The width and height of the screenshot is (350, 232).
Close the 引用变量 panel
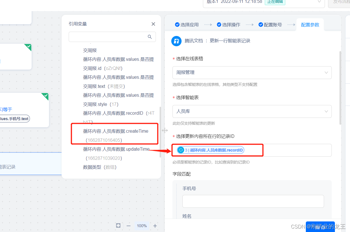pos(153,24)
